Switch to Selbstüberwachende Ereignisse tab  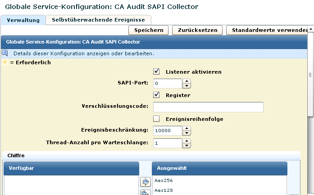point(98,20)
